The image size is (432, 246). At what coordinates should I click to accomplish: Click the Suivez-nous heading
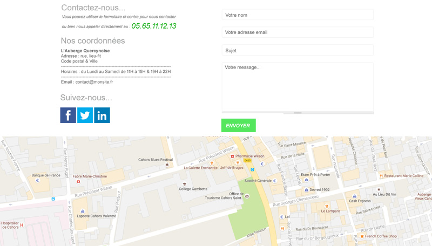86,98
